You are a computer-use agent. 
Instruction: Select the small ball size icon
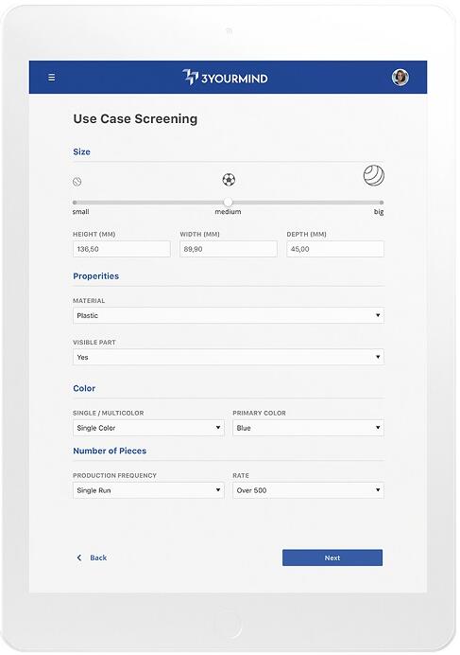pos(77,182)
